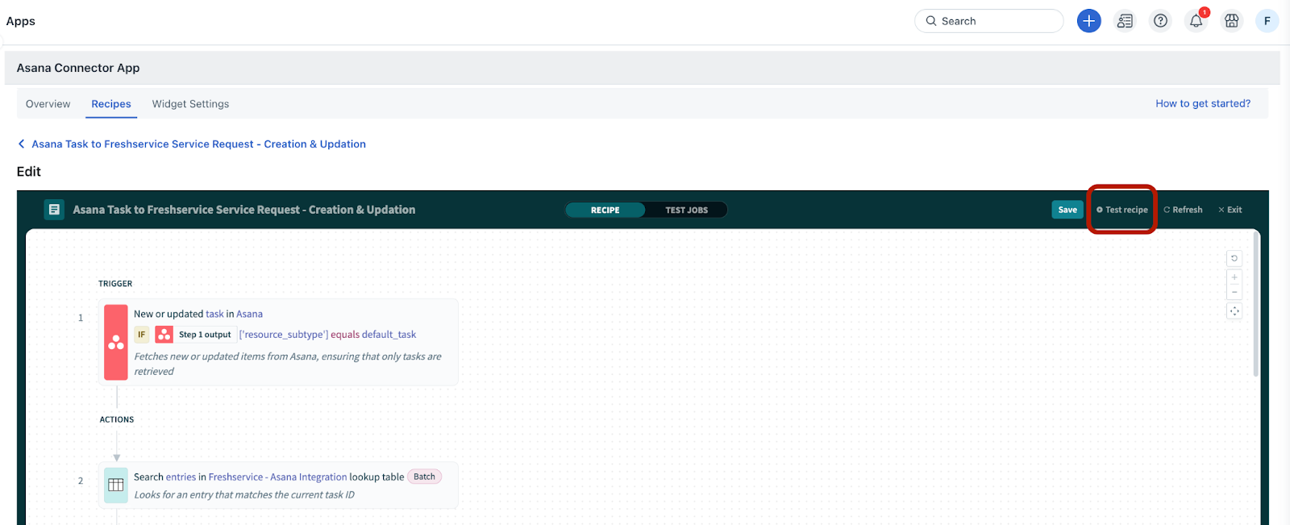Click the 'Edit' page heading
This screenshot has width=1290, height=525.
click(x=29, y=172)
